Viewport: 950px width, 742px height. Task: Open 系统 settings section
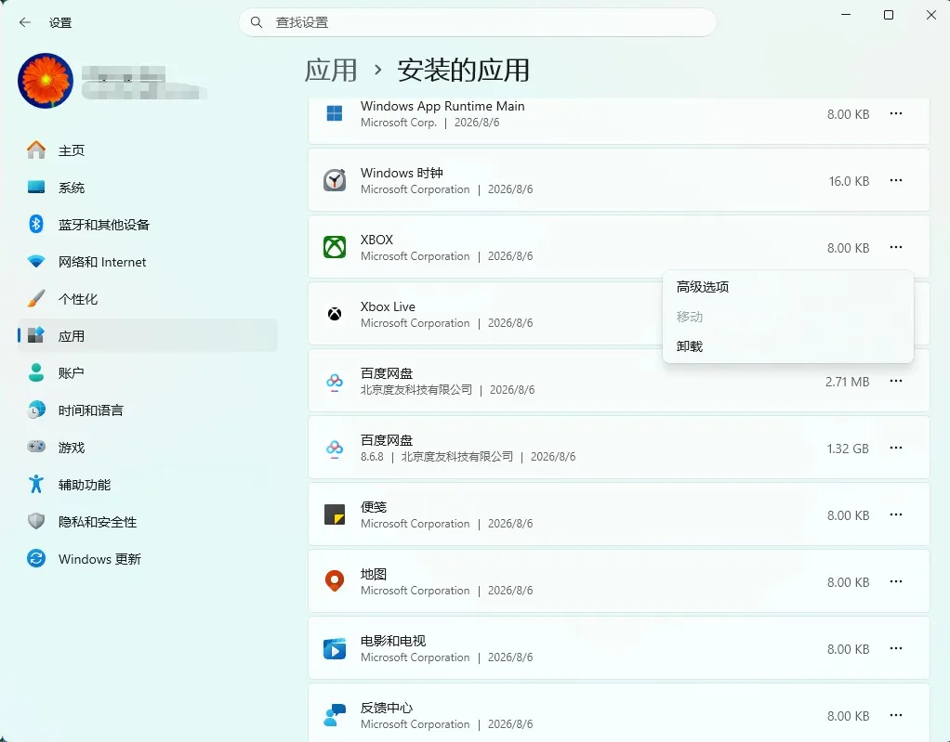click(x=147, y=188)
